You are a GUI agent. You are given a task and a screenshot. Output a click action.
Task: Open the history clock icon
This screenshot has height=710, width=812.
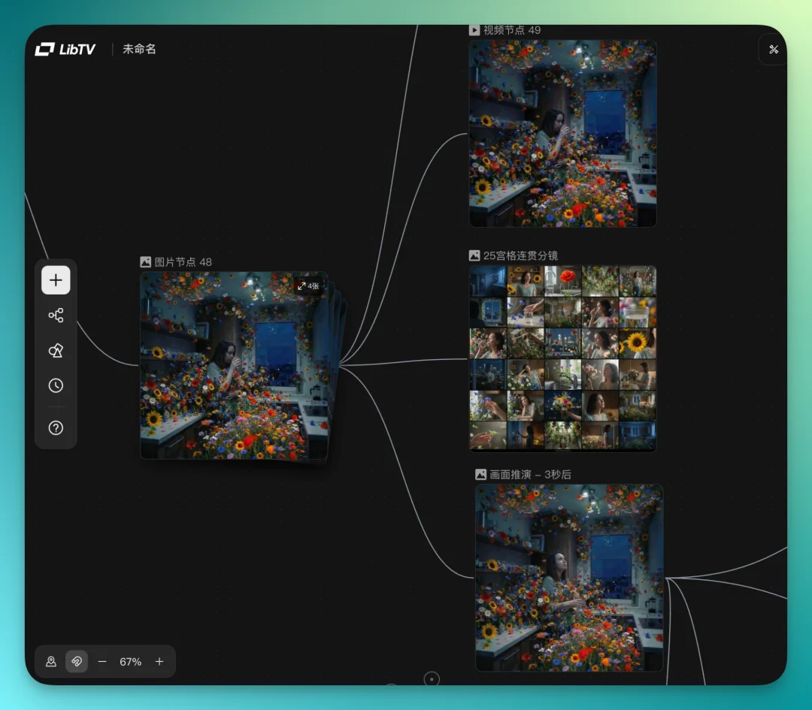click(56, 385)
